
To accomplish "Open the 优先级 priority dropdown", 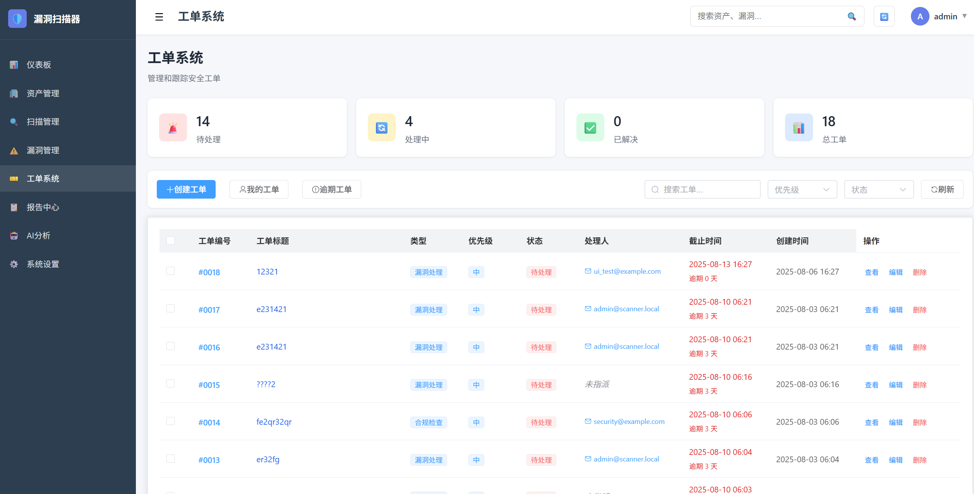I will tap(802, 189).
